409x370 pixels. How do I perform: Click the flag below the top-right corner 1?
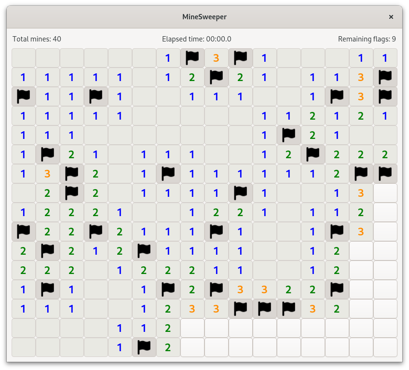pos(385,77)
